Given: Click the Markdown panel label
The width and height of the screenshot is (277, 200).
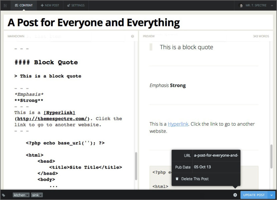Looking at the screenshot, I should (16, 36).
